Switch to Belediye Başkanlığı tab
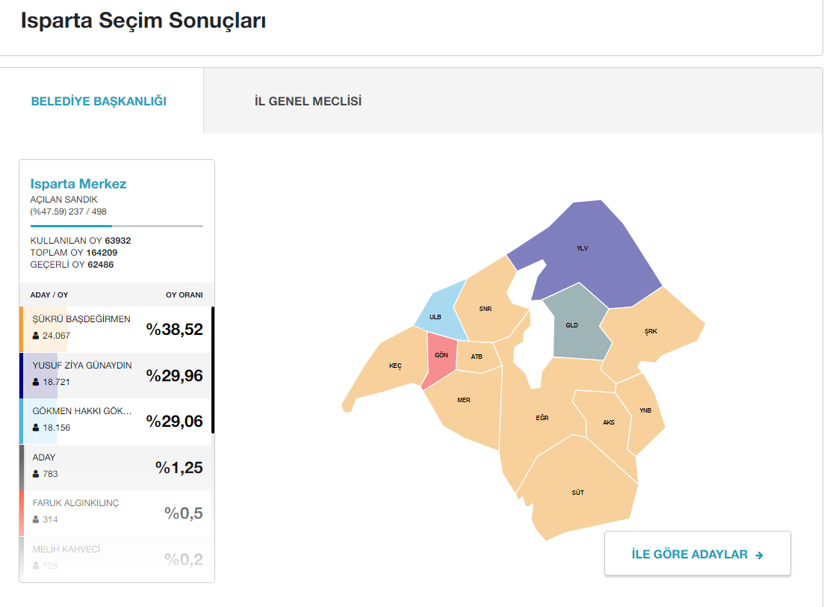Viewport: 824px width, 607px height. point(99,101)
